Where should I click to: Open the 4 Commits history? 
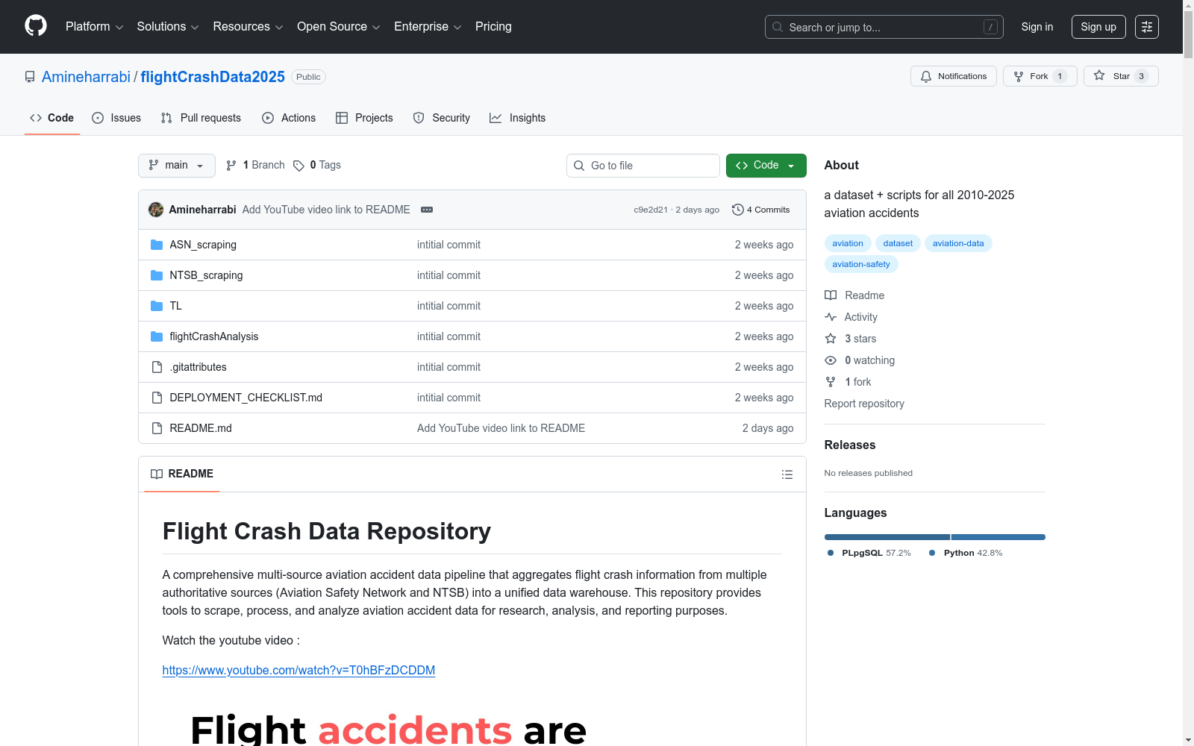pos(761,210)
